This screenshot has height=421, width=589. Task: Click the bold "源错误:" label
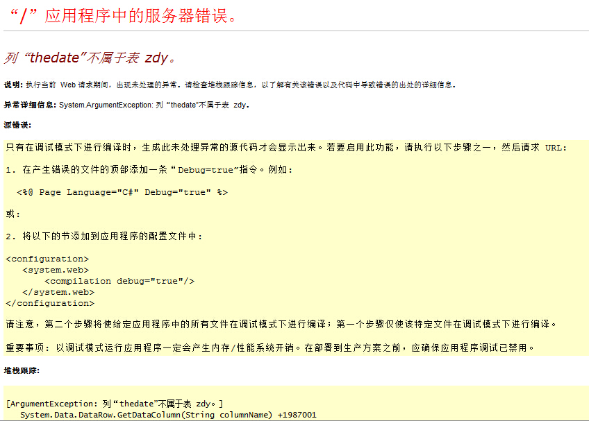pyautogui.click(x=17, y=125)
